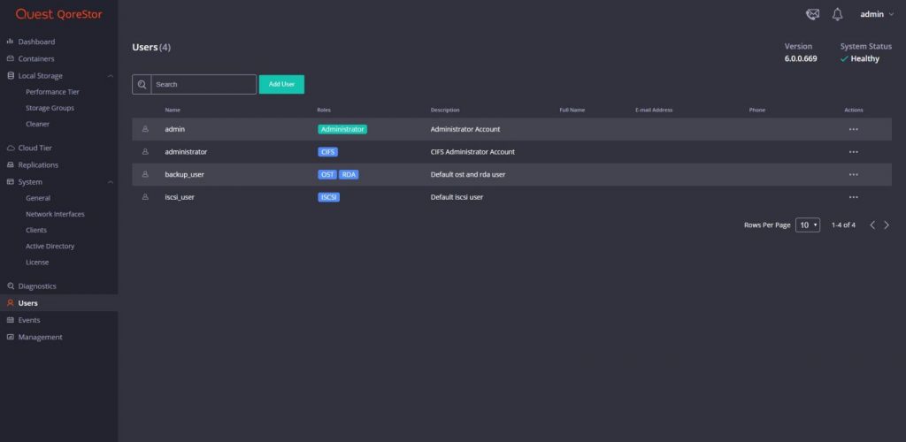Image resolution: width=906 pixels, height=442 pixels.
Task: Open actions menu for backup_user
Action: coord(854,174)
